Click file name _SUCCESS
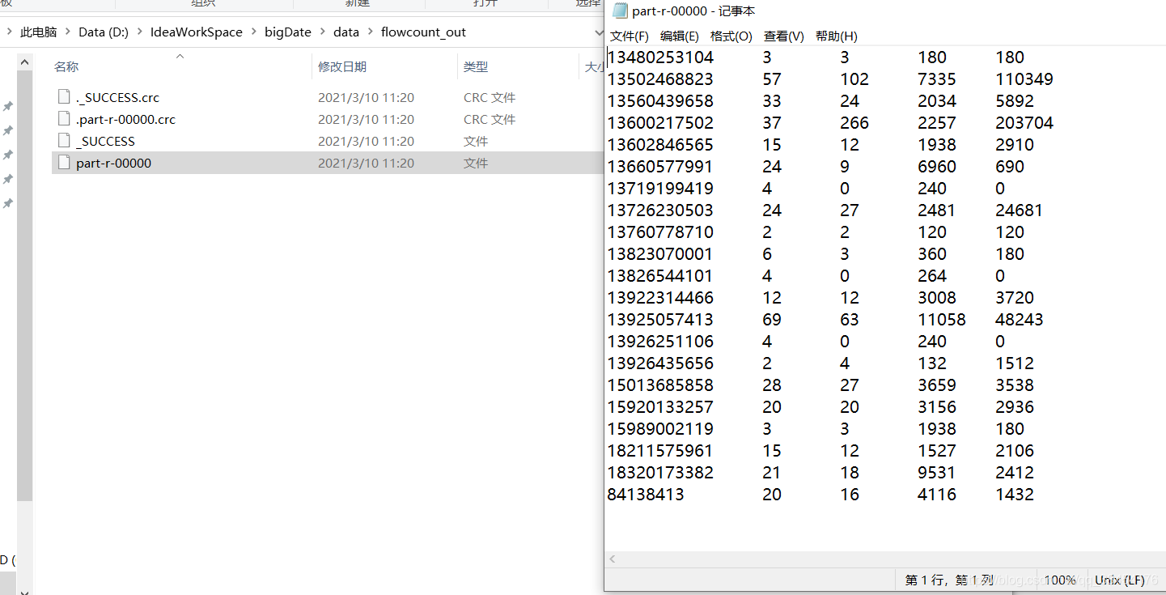 click(x=105, y=141)
